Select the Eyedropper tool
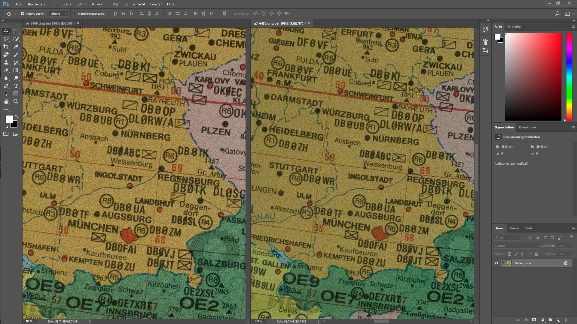The height and width of the screenshot is (324, 577). click(16, 47)
